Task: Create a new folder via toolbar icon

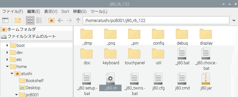Action: (x=18, y=20)
